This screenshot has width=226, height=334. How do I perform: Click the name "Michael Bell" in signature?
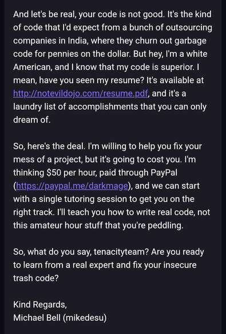(37, 318)
